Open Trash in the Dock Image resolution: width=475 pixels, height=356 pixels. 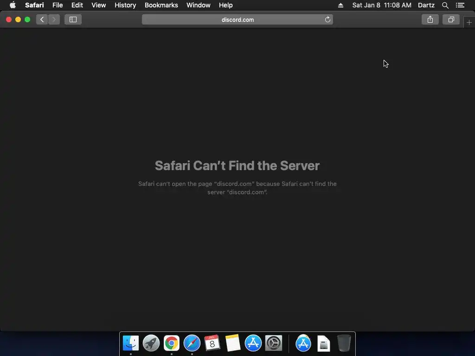point(344,343)
